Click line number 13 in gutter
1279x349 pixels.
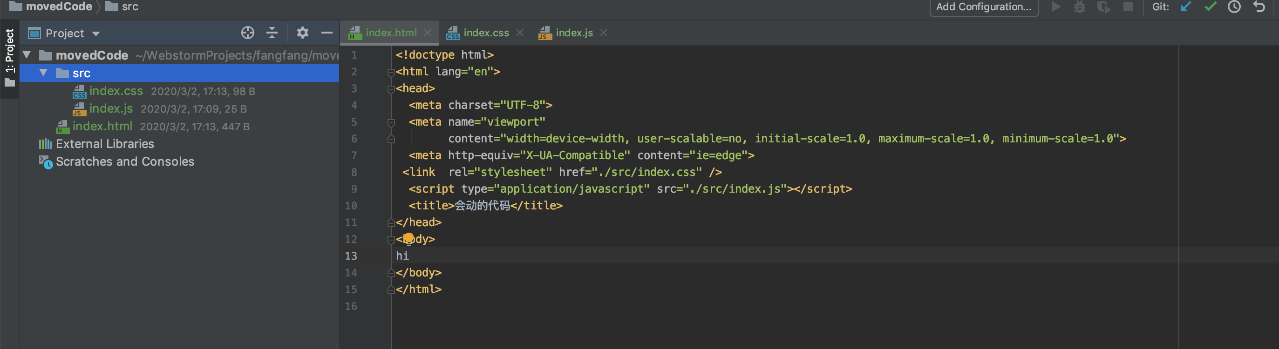(351, 256)
